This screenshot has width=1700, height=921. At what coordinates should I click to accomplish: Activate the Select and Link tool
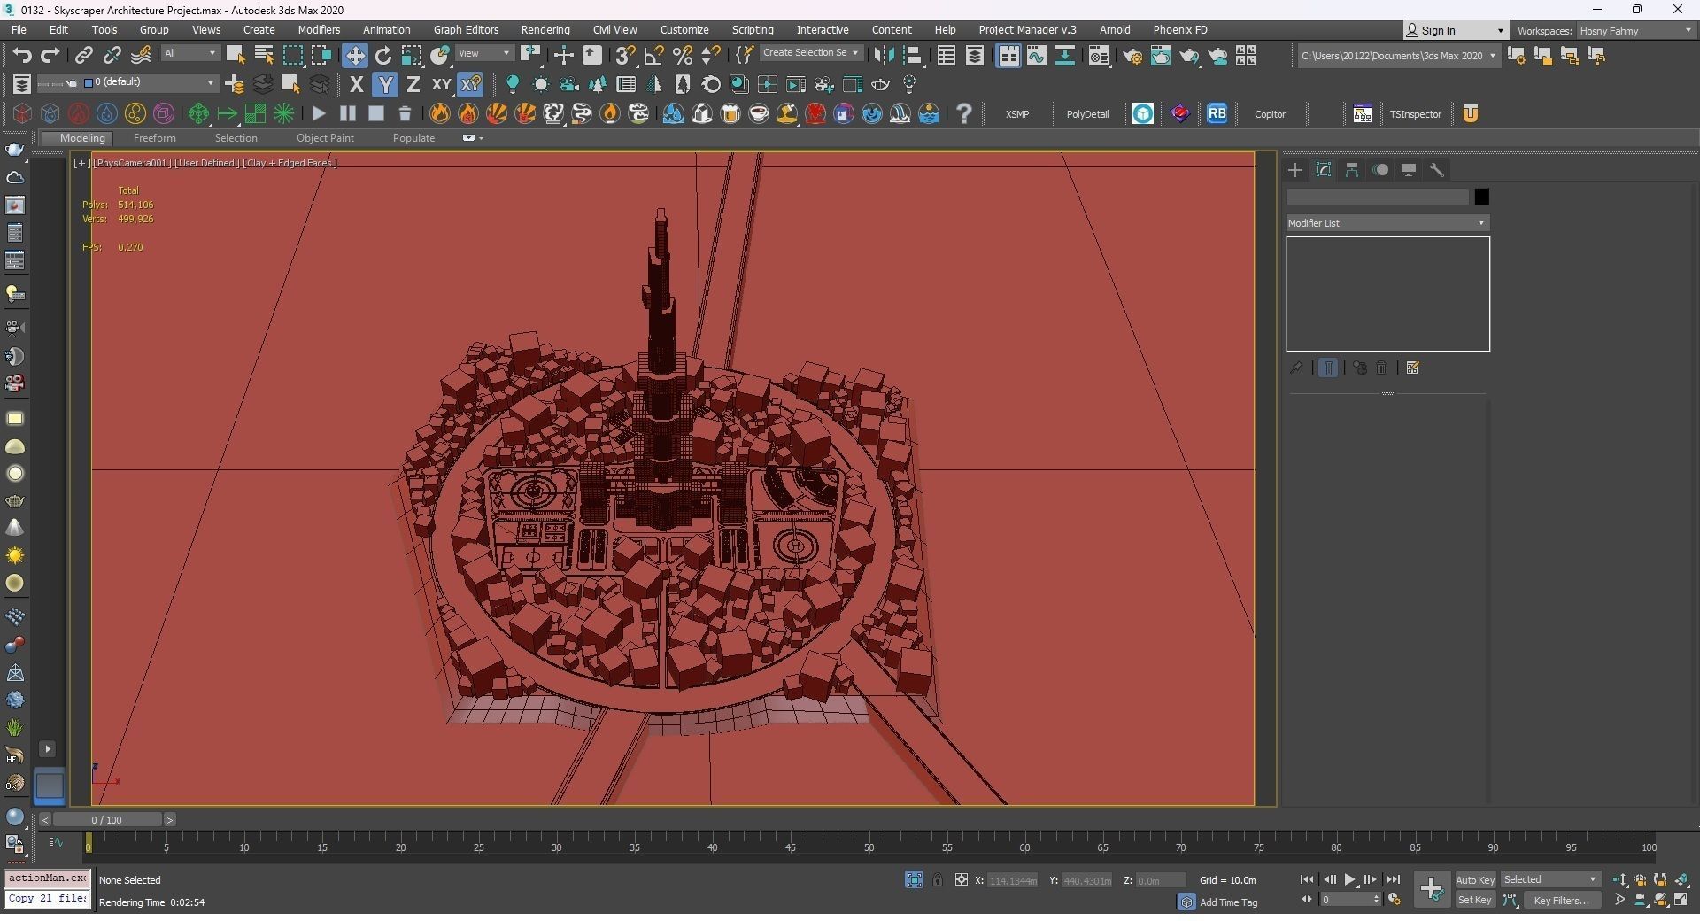83,56
